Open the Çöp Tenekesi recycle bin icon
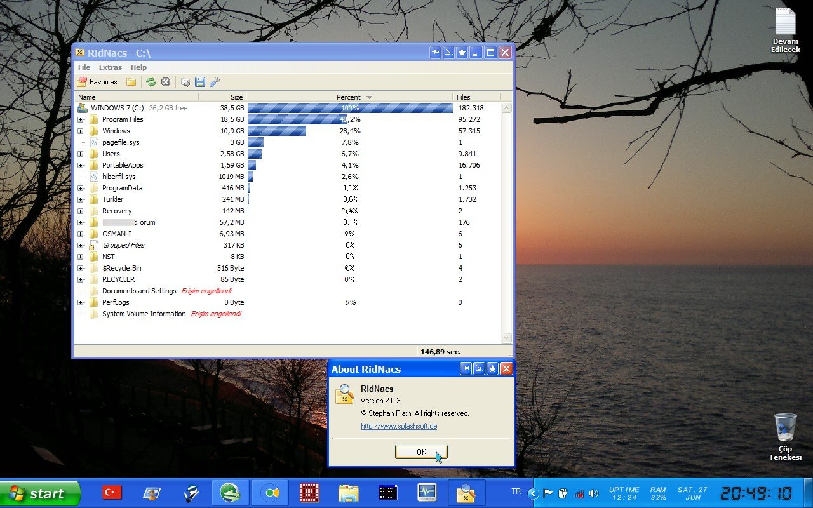813x508 pixels. click(x=786, y=437)
